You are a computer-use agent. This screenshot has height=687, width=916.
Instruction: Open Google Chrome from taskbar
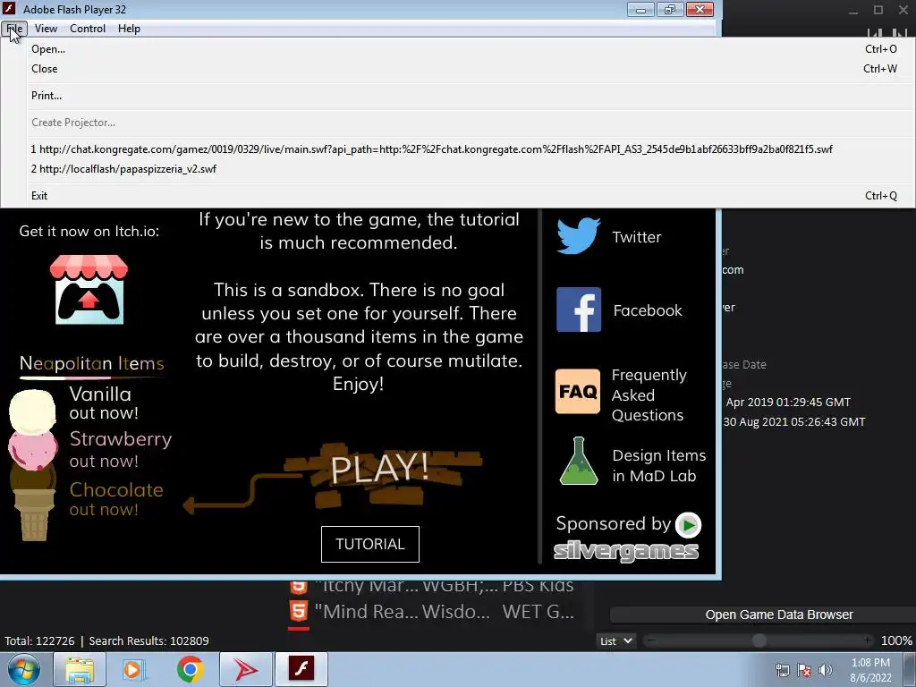[190, 669]
